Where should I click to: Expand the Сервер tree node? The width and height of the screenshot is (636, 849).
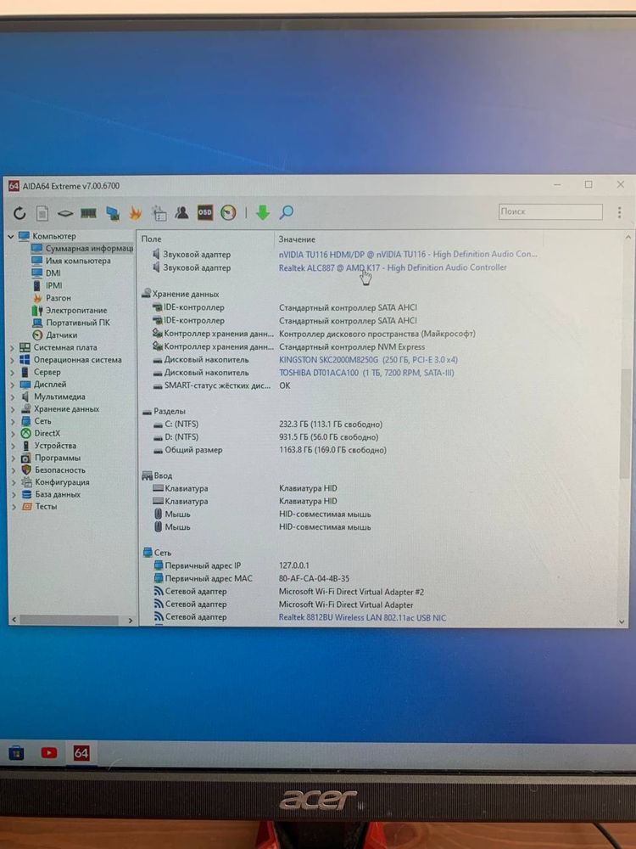pyautogui.click(x=13, y=373)
